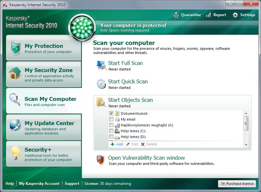Click the X Delete icon
The height and width of the screenshot is (192, 261).
pos(143,144)
